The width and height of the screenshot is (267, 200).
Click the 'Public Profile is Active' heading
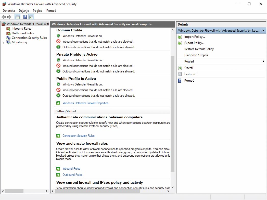pyautogui.click(x=76, y=79)
